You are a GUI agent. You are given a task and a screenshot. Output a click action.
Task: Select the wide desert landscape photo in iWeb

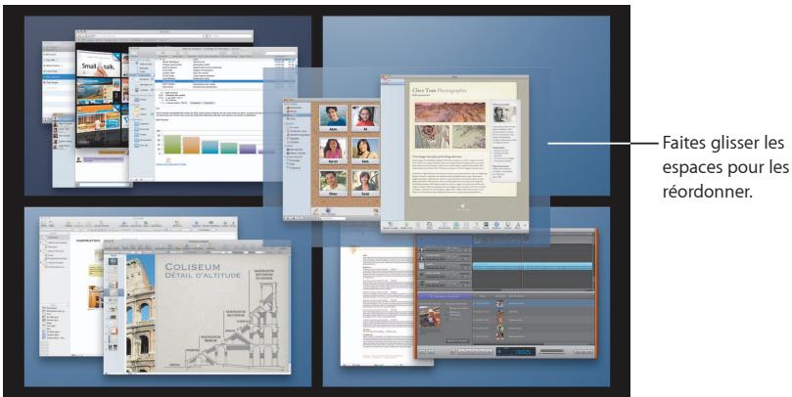[450, 112]
